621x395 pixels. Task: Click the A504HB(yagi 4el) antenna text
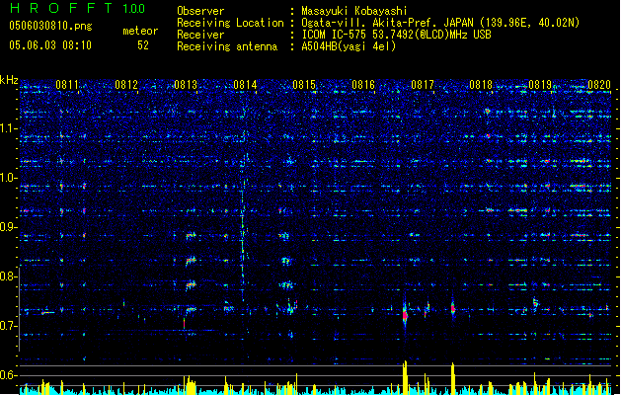click(x=349, y=46)
